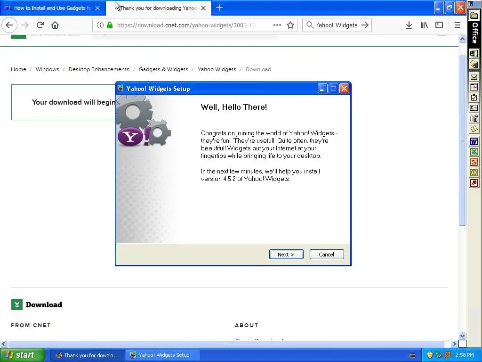Open the Windows Start menu
The image size is (482, 362).
(22, 355)
